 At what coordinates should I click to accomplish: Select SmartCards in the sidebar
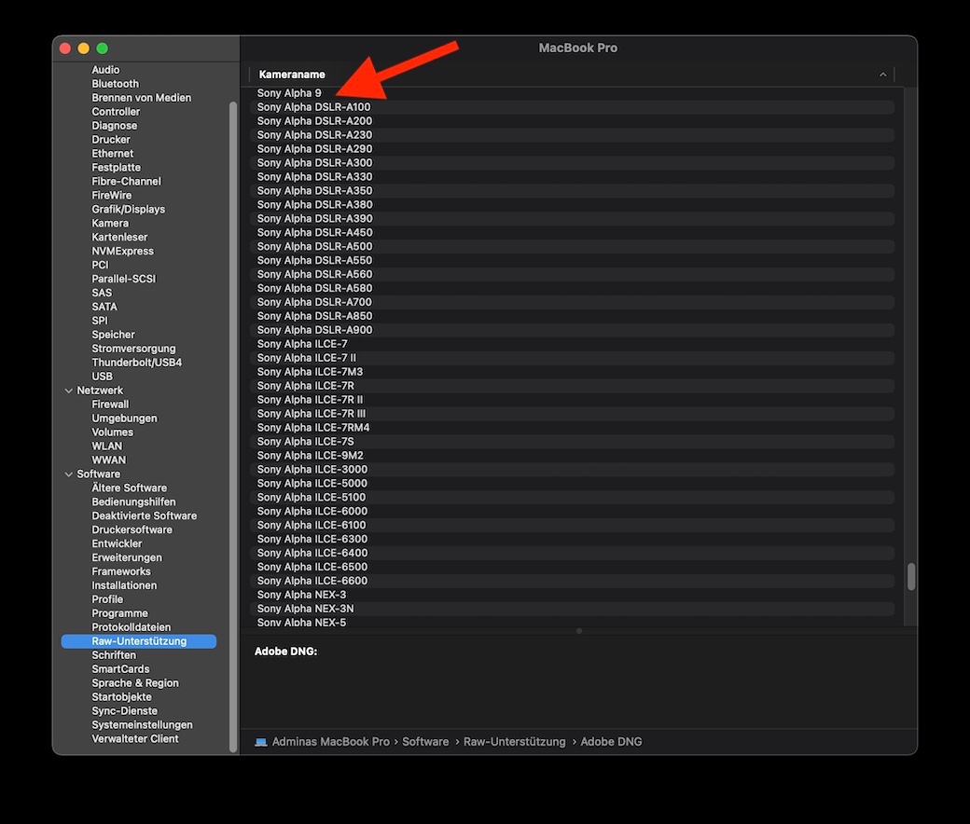tap(120, 669)
